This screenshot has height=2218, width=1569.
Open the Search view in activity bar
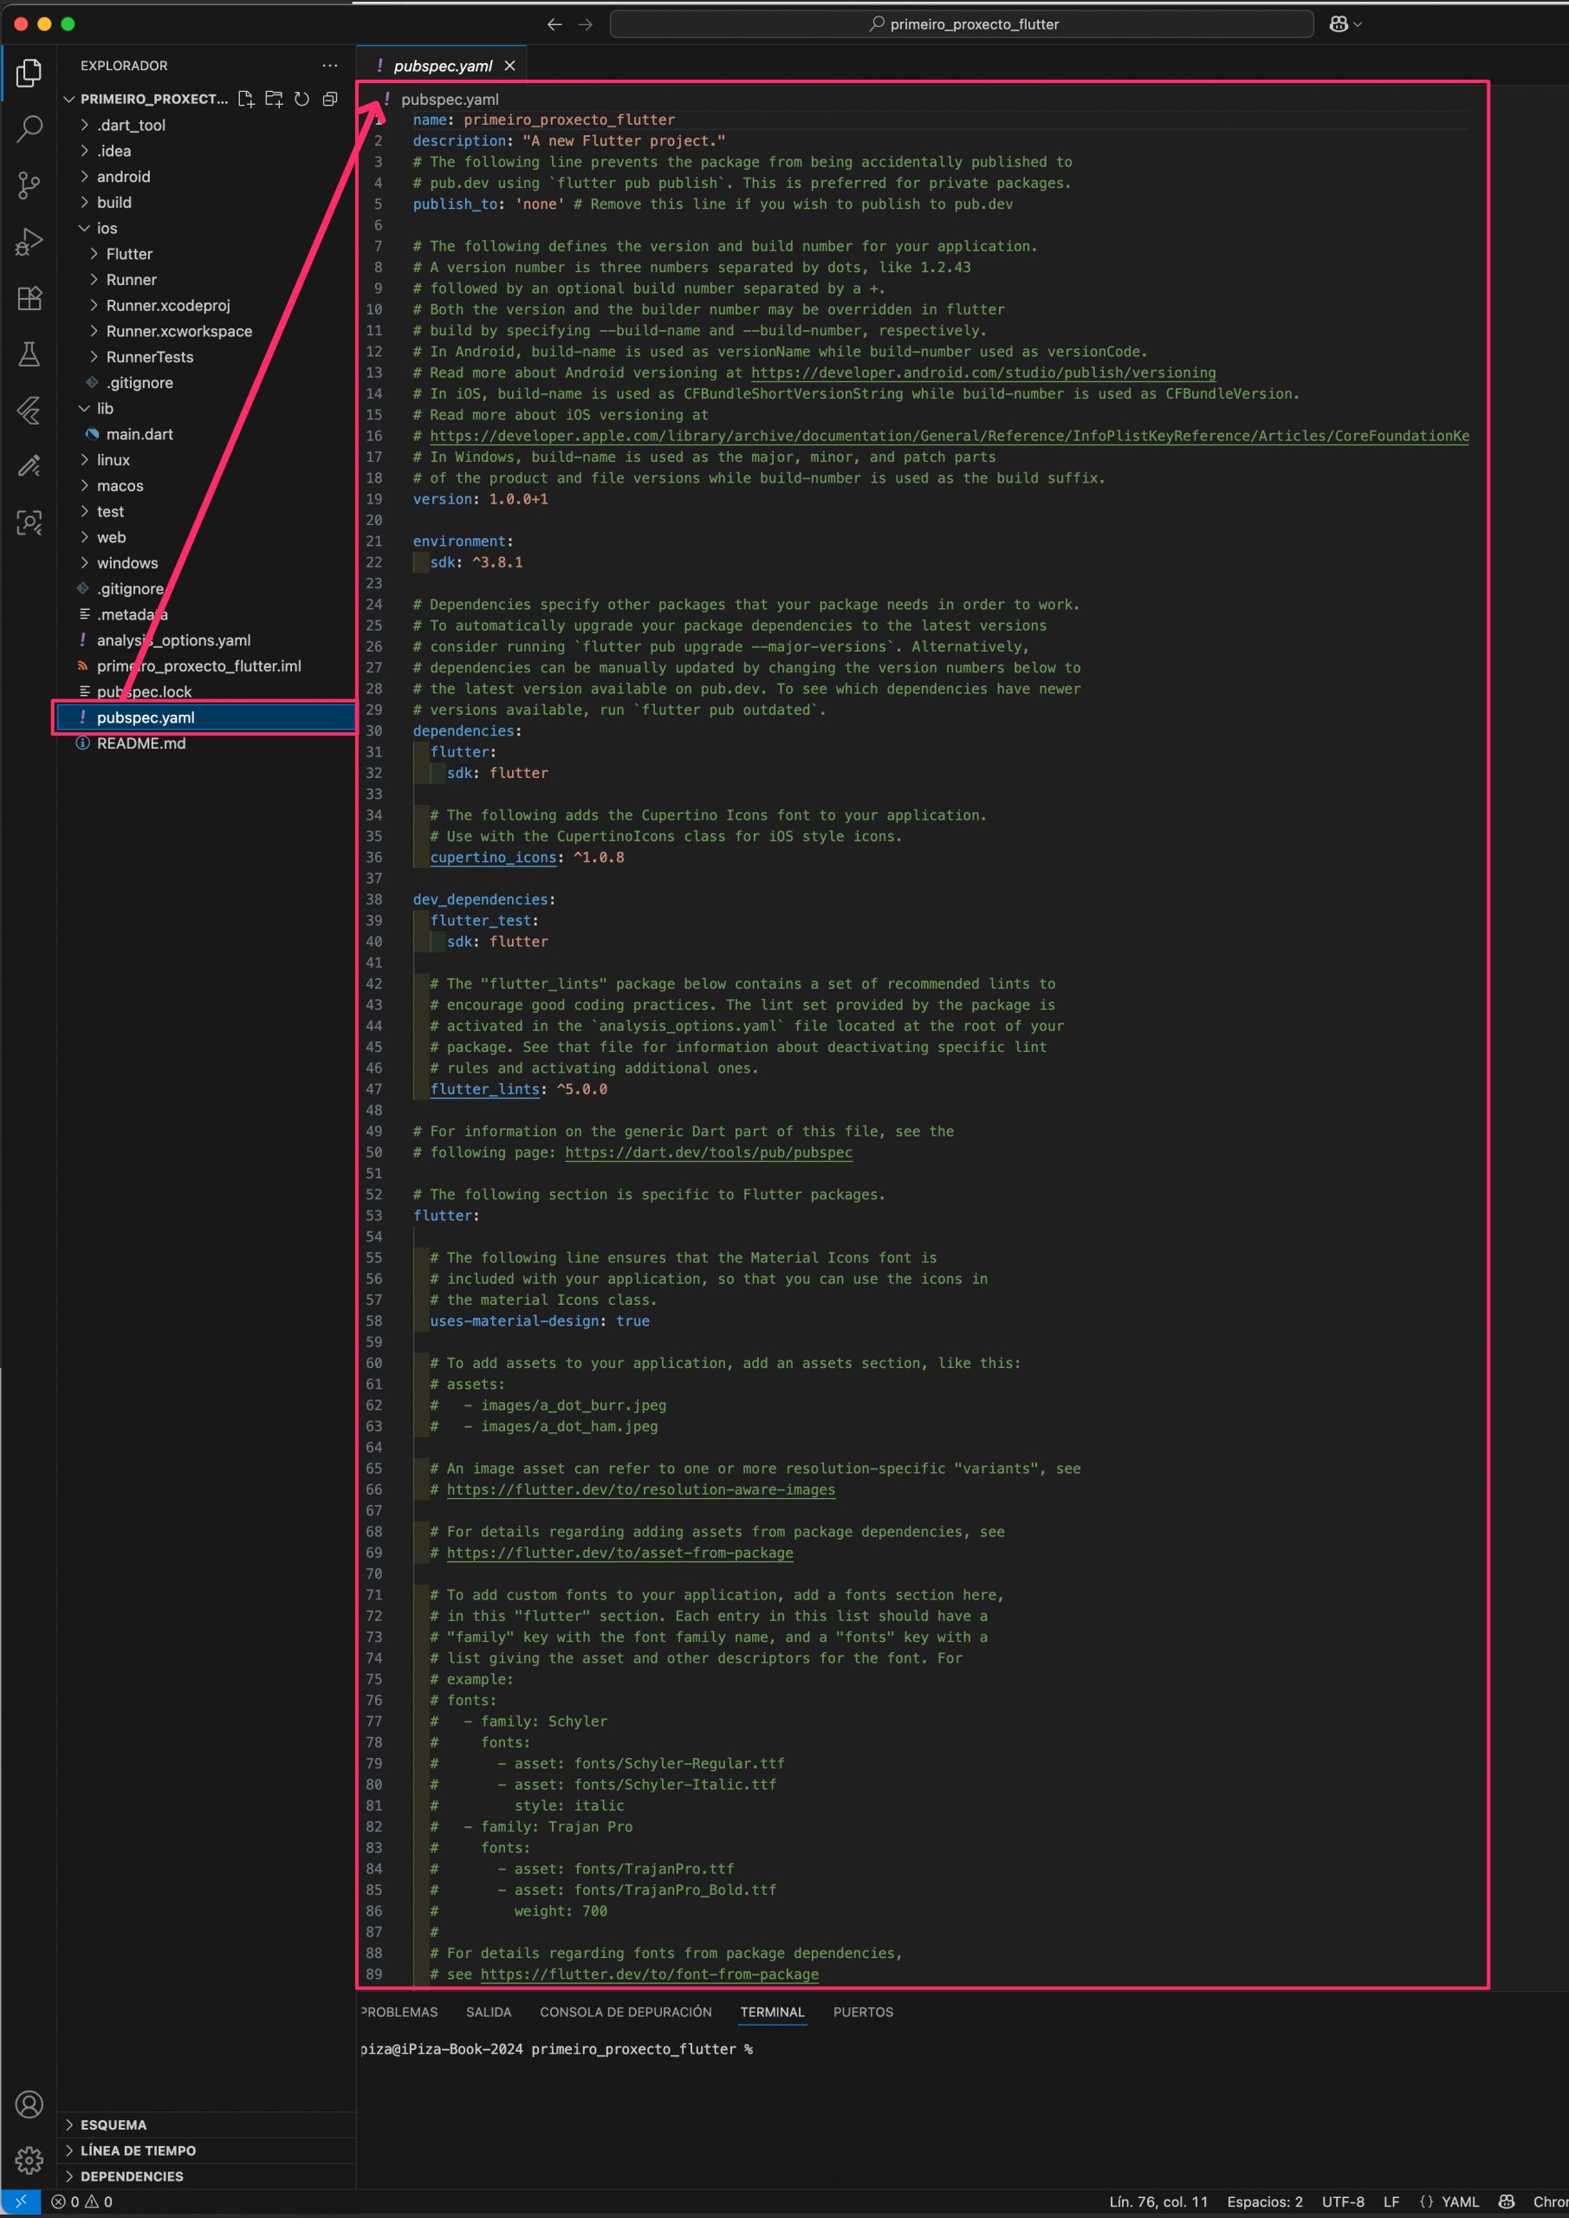pyautogui.click(x=29, y=127)
